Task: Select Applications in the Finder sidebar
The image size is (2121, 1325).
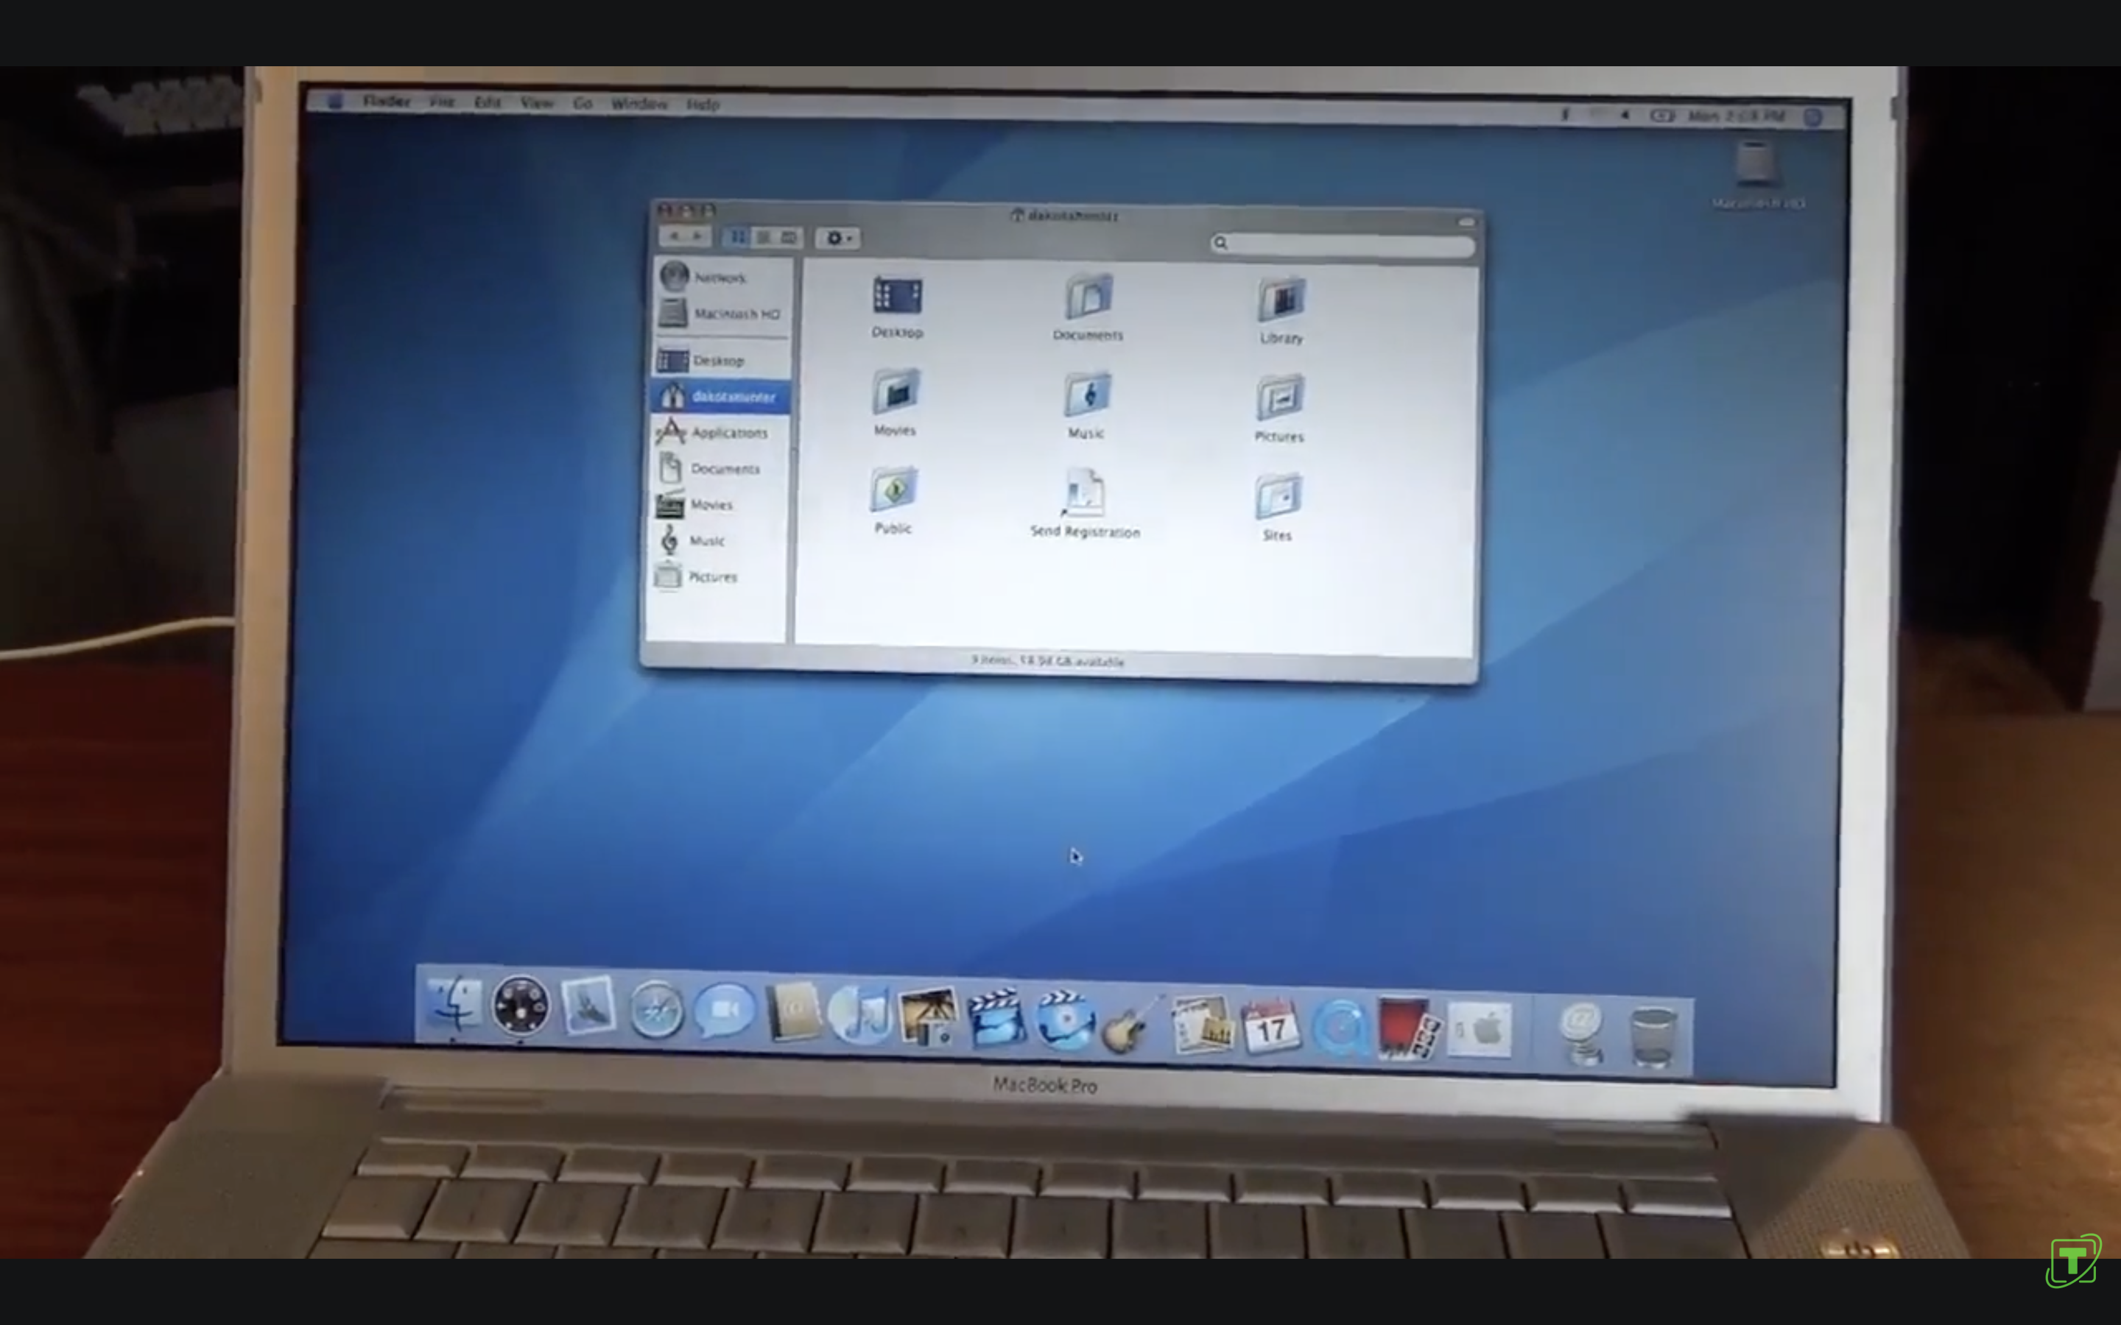Action: 719,432
